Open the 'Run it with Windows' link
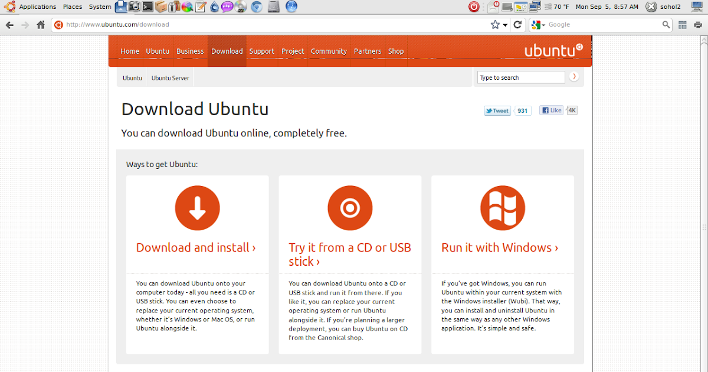 [x=500, y=247]
